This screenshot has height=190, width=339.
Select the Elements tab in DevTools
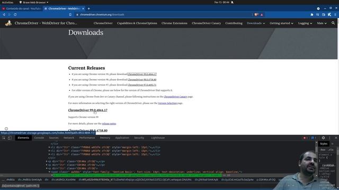[x=23, y=138]
